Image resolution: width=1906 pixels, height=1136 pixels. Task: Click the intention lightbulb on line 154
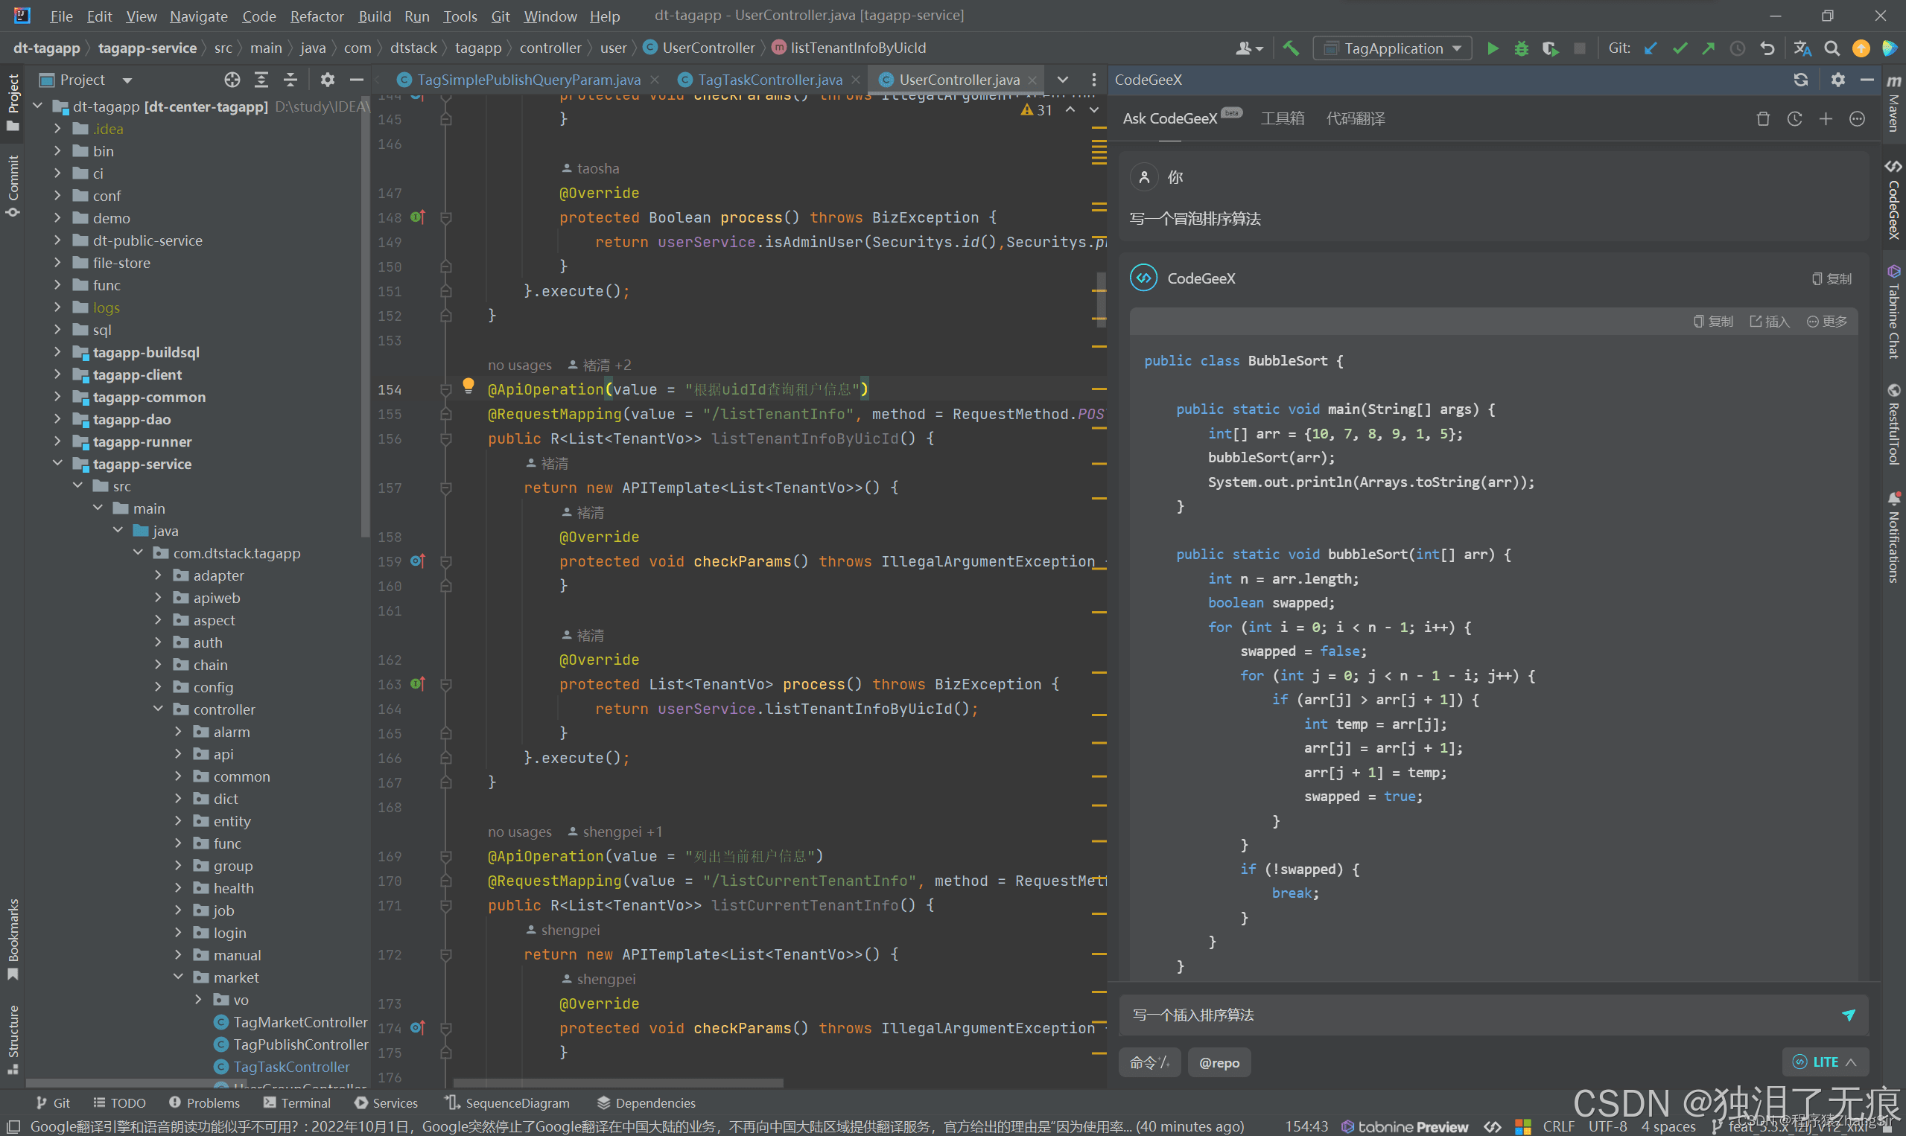468,386
